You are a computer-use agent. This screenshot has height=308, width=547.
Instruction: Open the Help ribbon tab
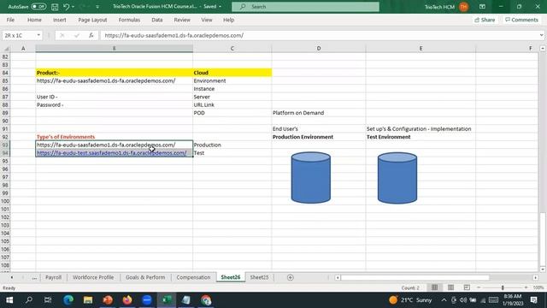click(228, 20)
